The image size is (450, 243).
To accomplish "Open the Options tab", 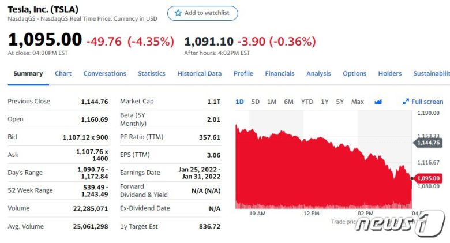I will pyautogui.click(x=354, y=73).
